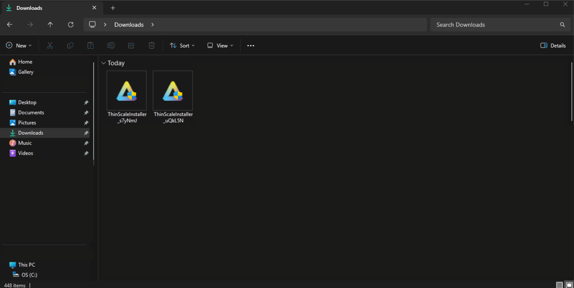Image resolution: width=574 pixels, height=288 pixels.
Task: Expand chevron after Downloads in address bar
Action: (153, 25)
